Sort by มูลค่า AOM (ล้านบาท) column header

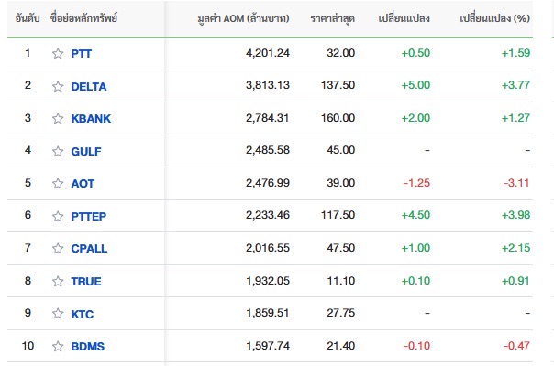click(x=243, y=18)
